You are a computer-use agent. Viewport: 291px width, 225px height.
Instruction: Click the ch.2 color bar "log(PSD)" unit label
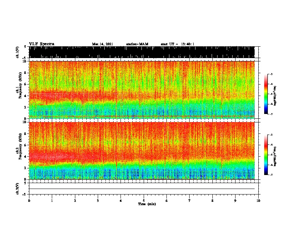tap(275, 157)
